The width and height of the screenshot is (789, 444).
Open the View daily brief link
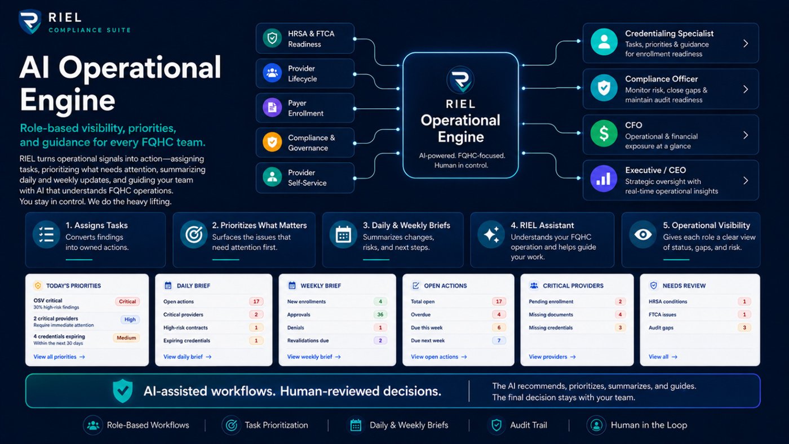pos(188,357)
